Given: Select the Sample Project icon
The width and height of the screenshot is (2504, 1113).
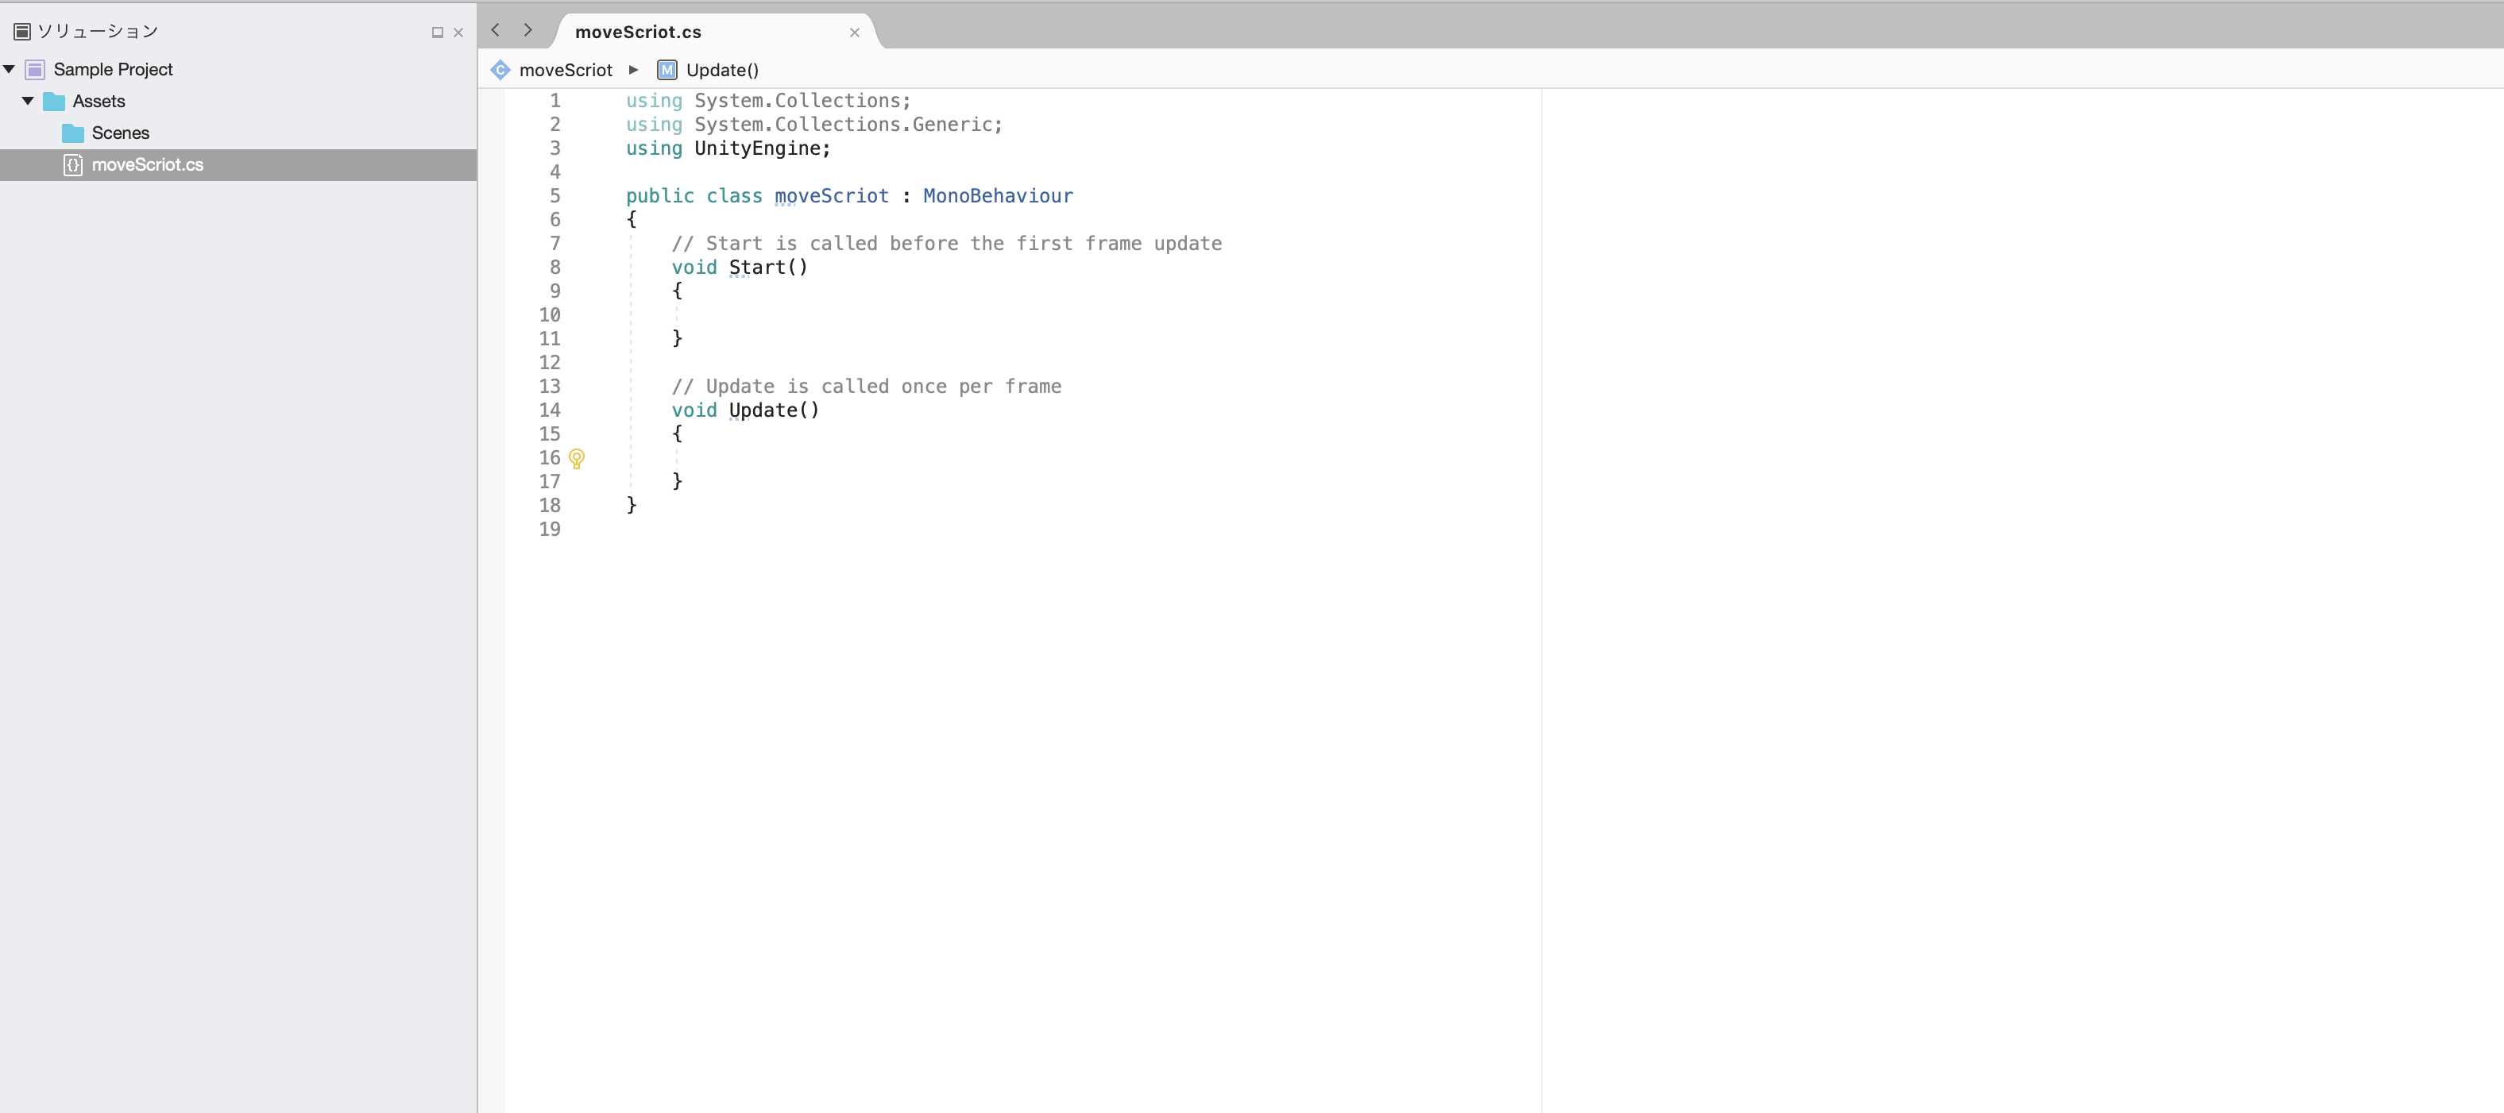Looking at the screenshot, I should pos(35,69).
